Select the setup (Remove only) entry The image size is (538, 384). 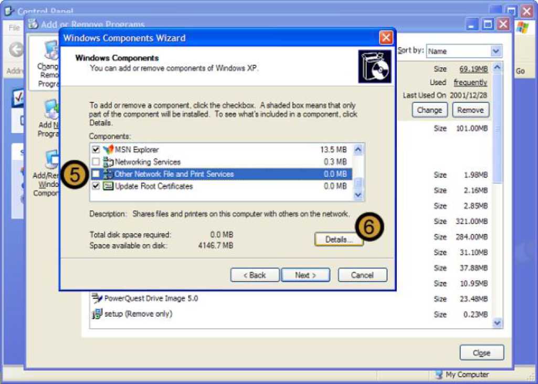(x=138, y=314)
